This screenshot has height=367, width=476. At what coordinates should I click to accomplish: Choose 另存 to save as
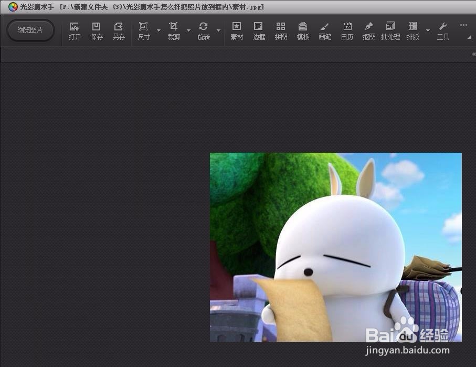click(x=119, y=31)
